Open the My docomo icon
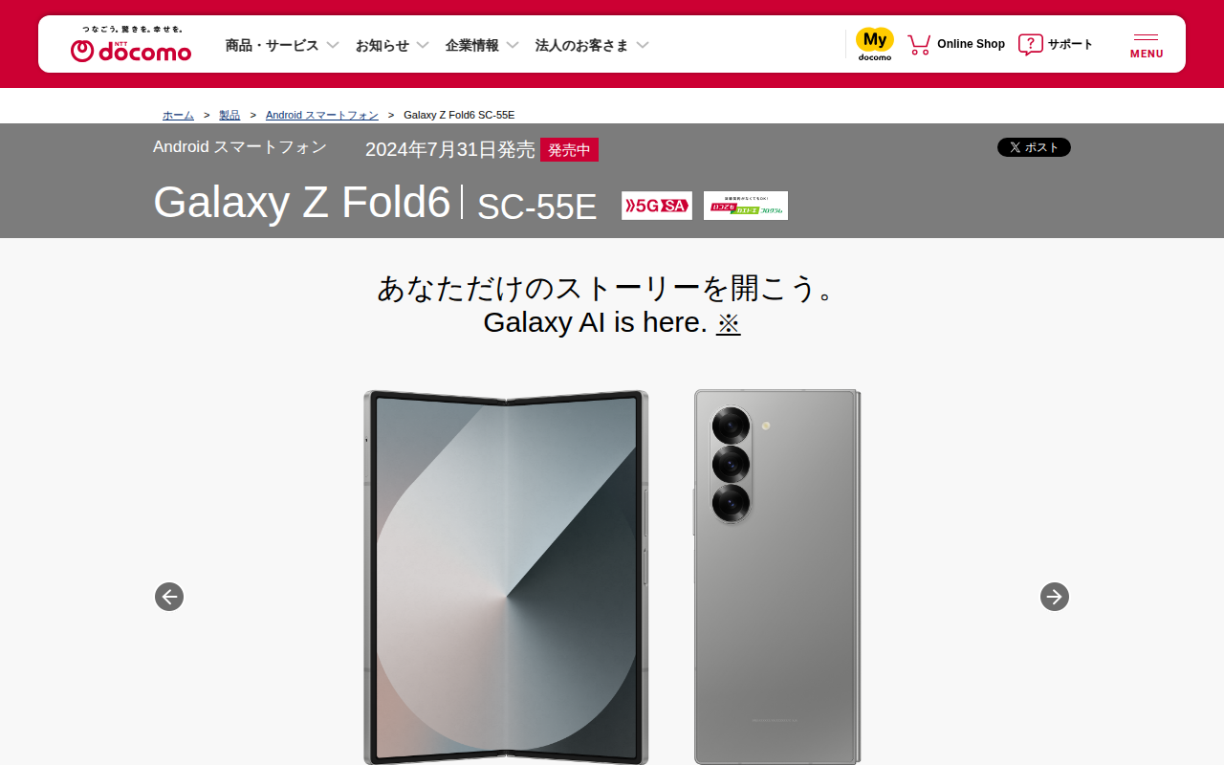This screenshot has width=1224, height=765. 874,44
